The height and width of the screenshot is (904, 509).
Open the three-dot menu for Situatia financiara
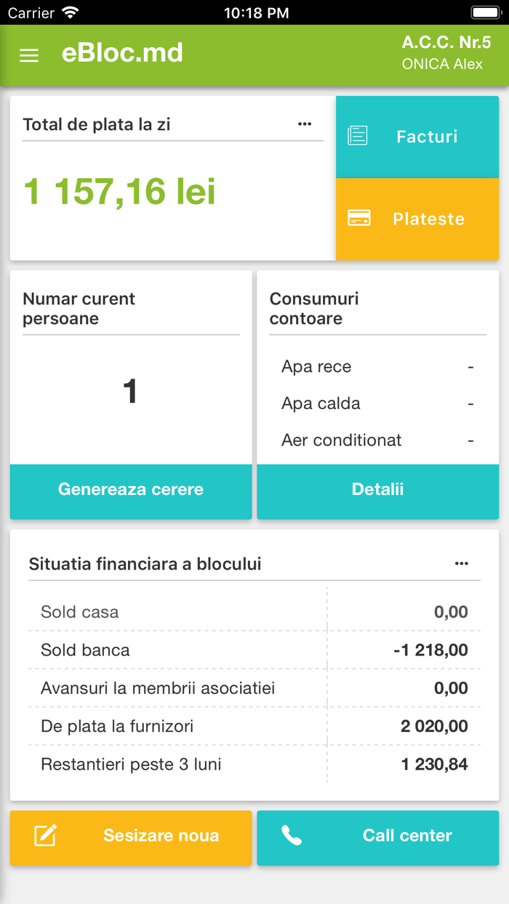[x=462, y=563]
